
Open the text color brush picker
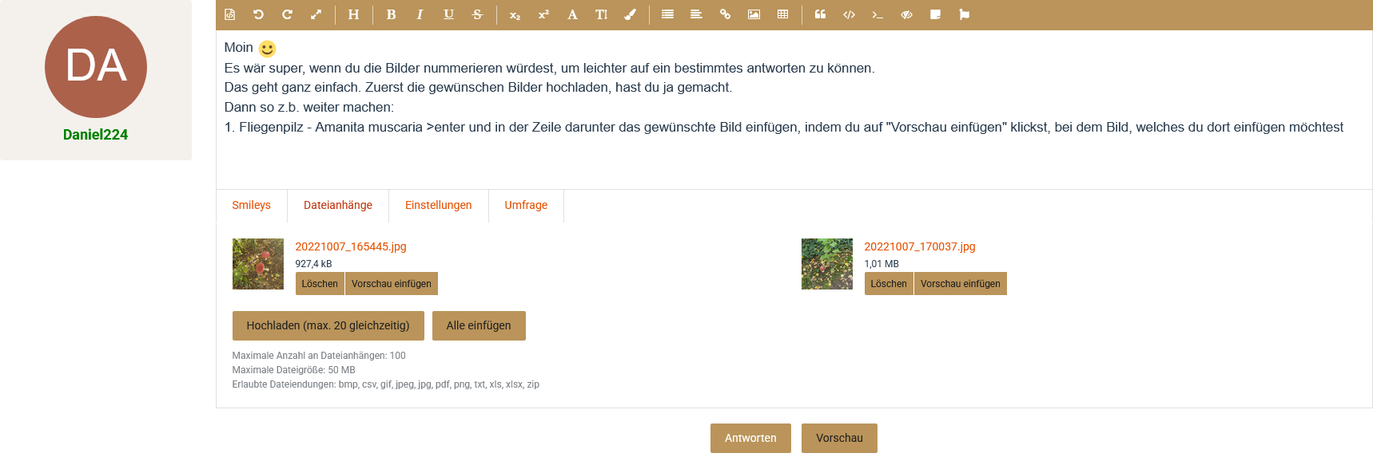(x=630, y=14)
